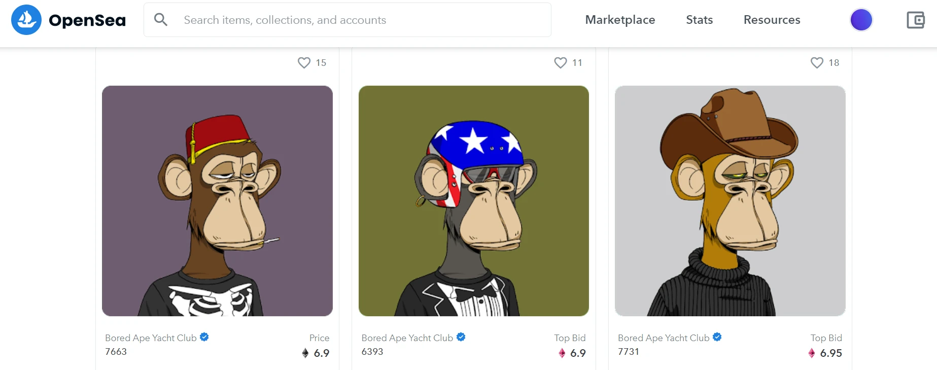Open the wallet icon in header
Viewport: 937px width, 370px height.
click(915, 20)
